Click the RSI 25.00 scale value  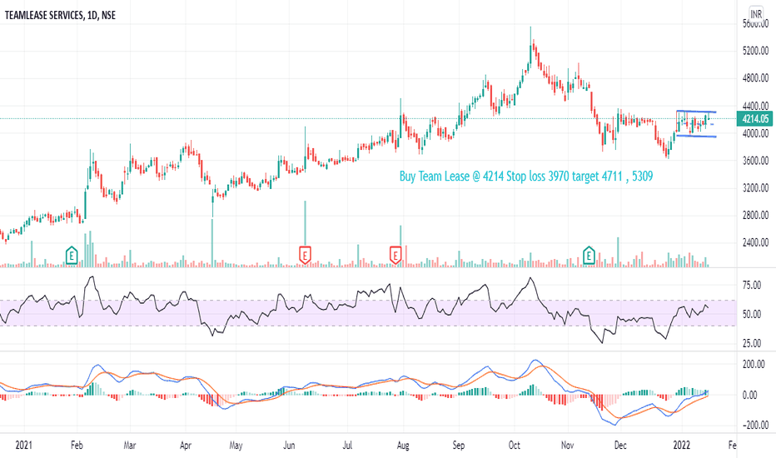pyautogui.click(x=752, y=343)
